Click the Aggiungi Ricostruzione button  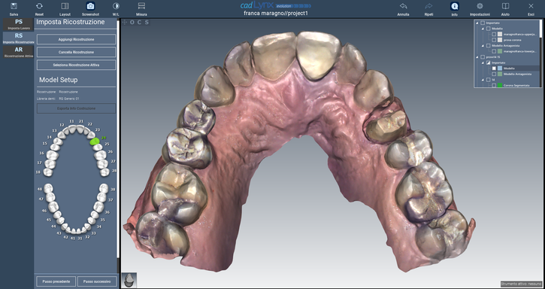(76, 39)
